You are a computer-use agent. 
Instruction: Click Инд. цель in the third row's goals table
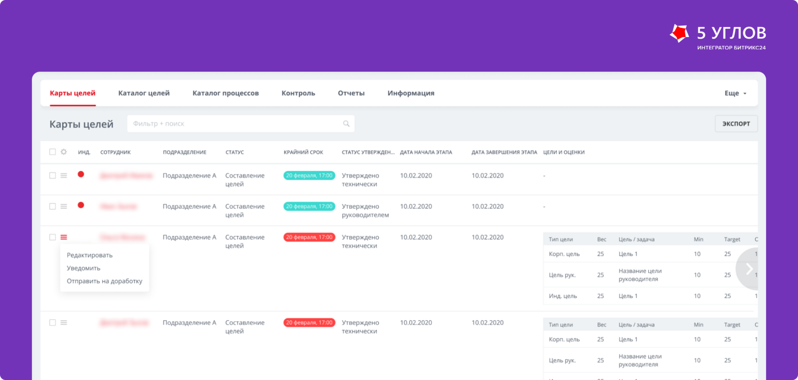pyautogui.click(x=563, y=296)
